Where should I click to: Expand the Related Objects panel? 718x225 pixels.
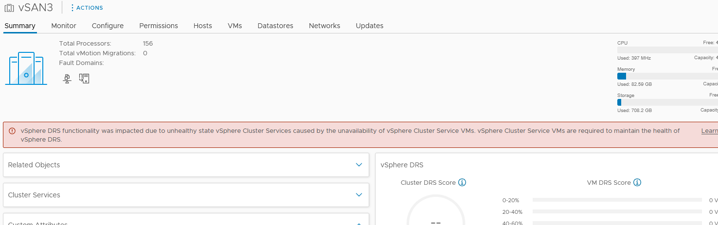click(359, 165)
